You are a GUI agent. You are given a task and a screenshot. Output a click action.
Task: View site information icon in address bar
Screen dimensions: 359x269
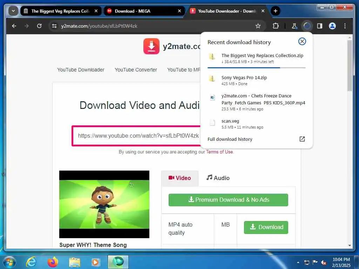[x=54, y=26]
